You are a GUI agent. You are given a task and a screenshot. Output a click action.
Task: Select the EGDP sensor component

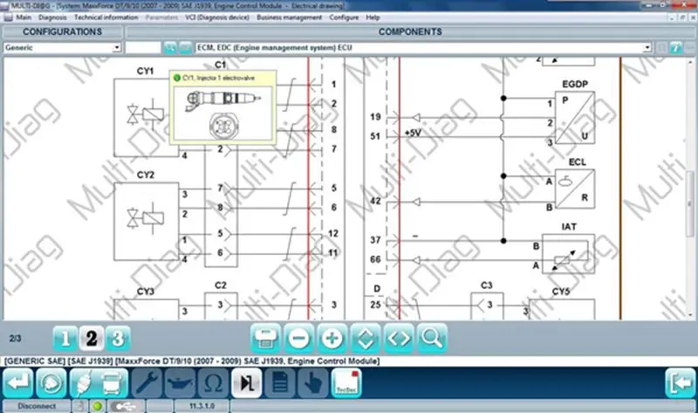575,118
